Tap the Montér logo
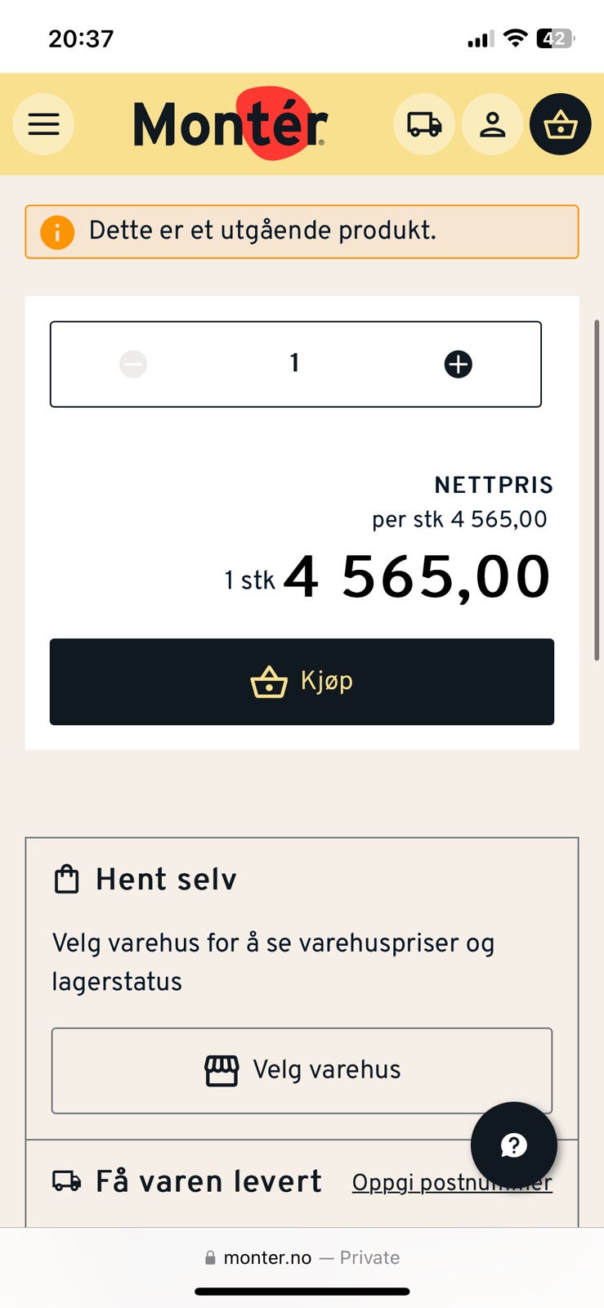This screenshot has height=1308, width=604. pos(230,123)
